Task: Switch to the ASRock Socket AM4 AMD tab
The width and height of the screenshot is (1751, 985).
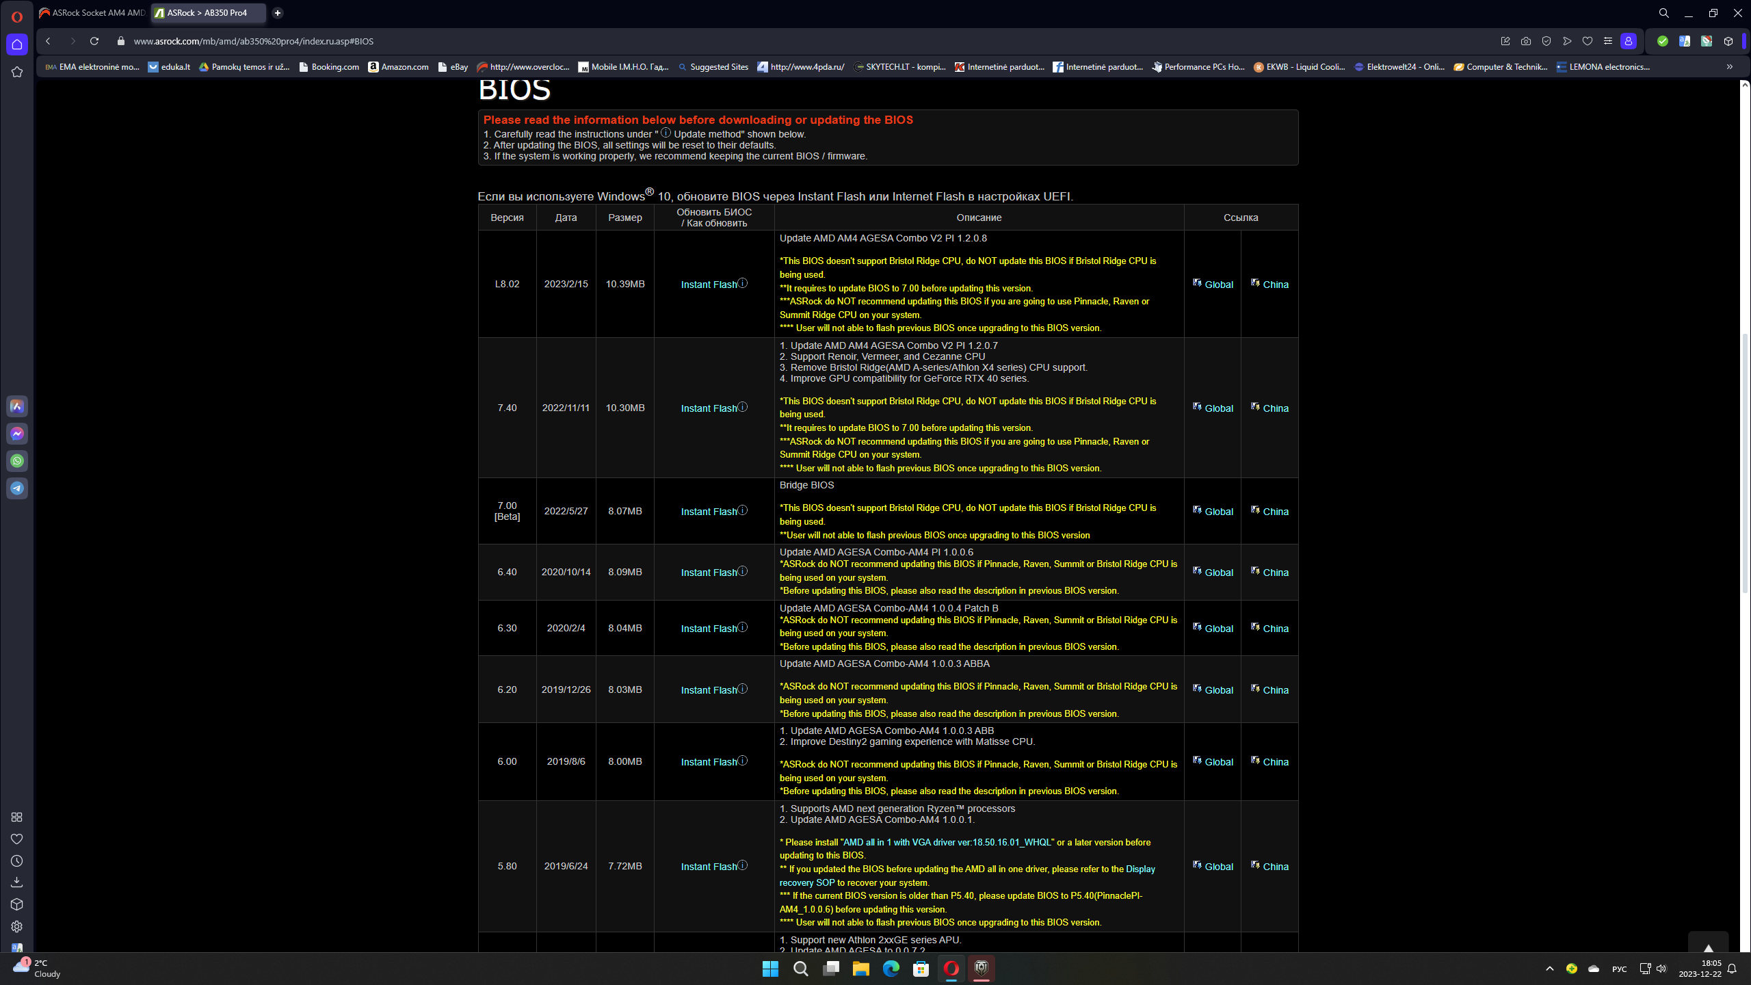Action: coord(92,13)
